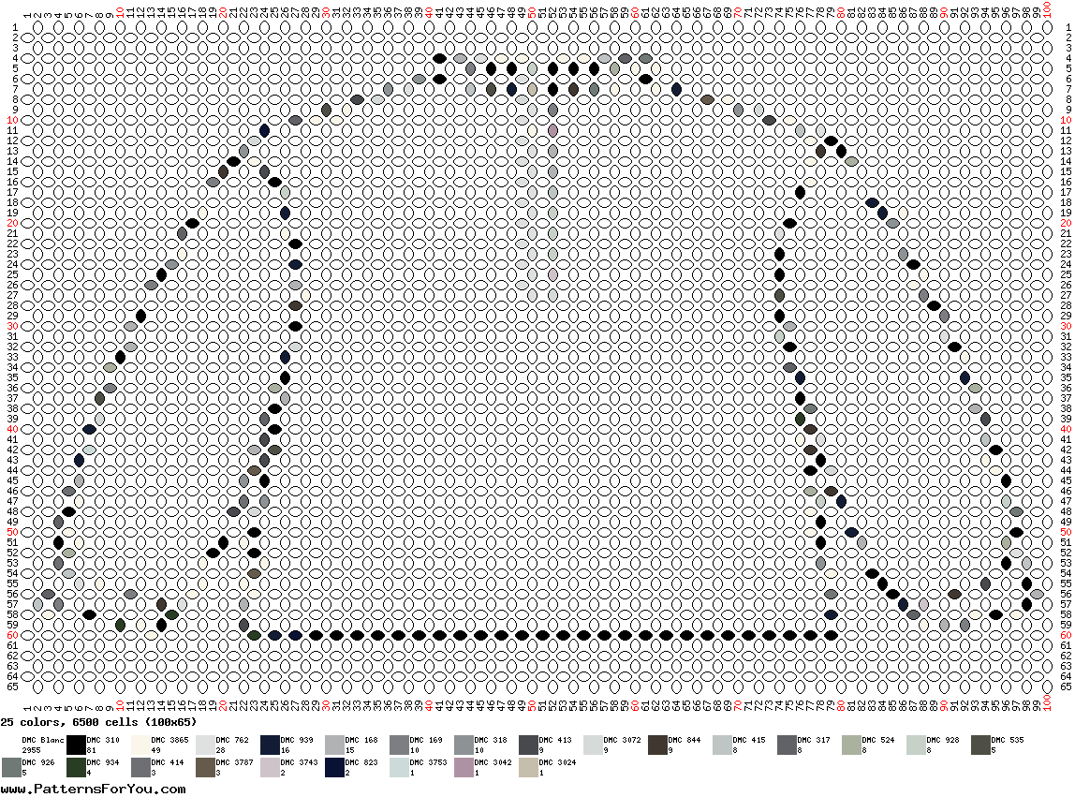Click the '25 colors, 6500 cells (100x65)' summary text
Viewport: 1075px width, 797px height.
[98, 722]
